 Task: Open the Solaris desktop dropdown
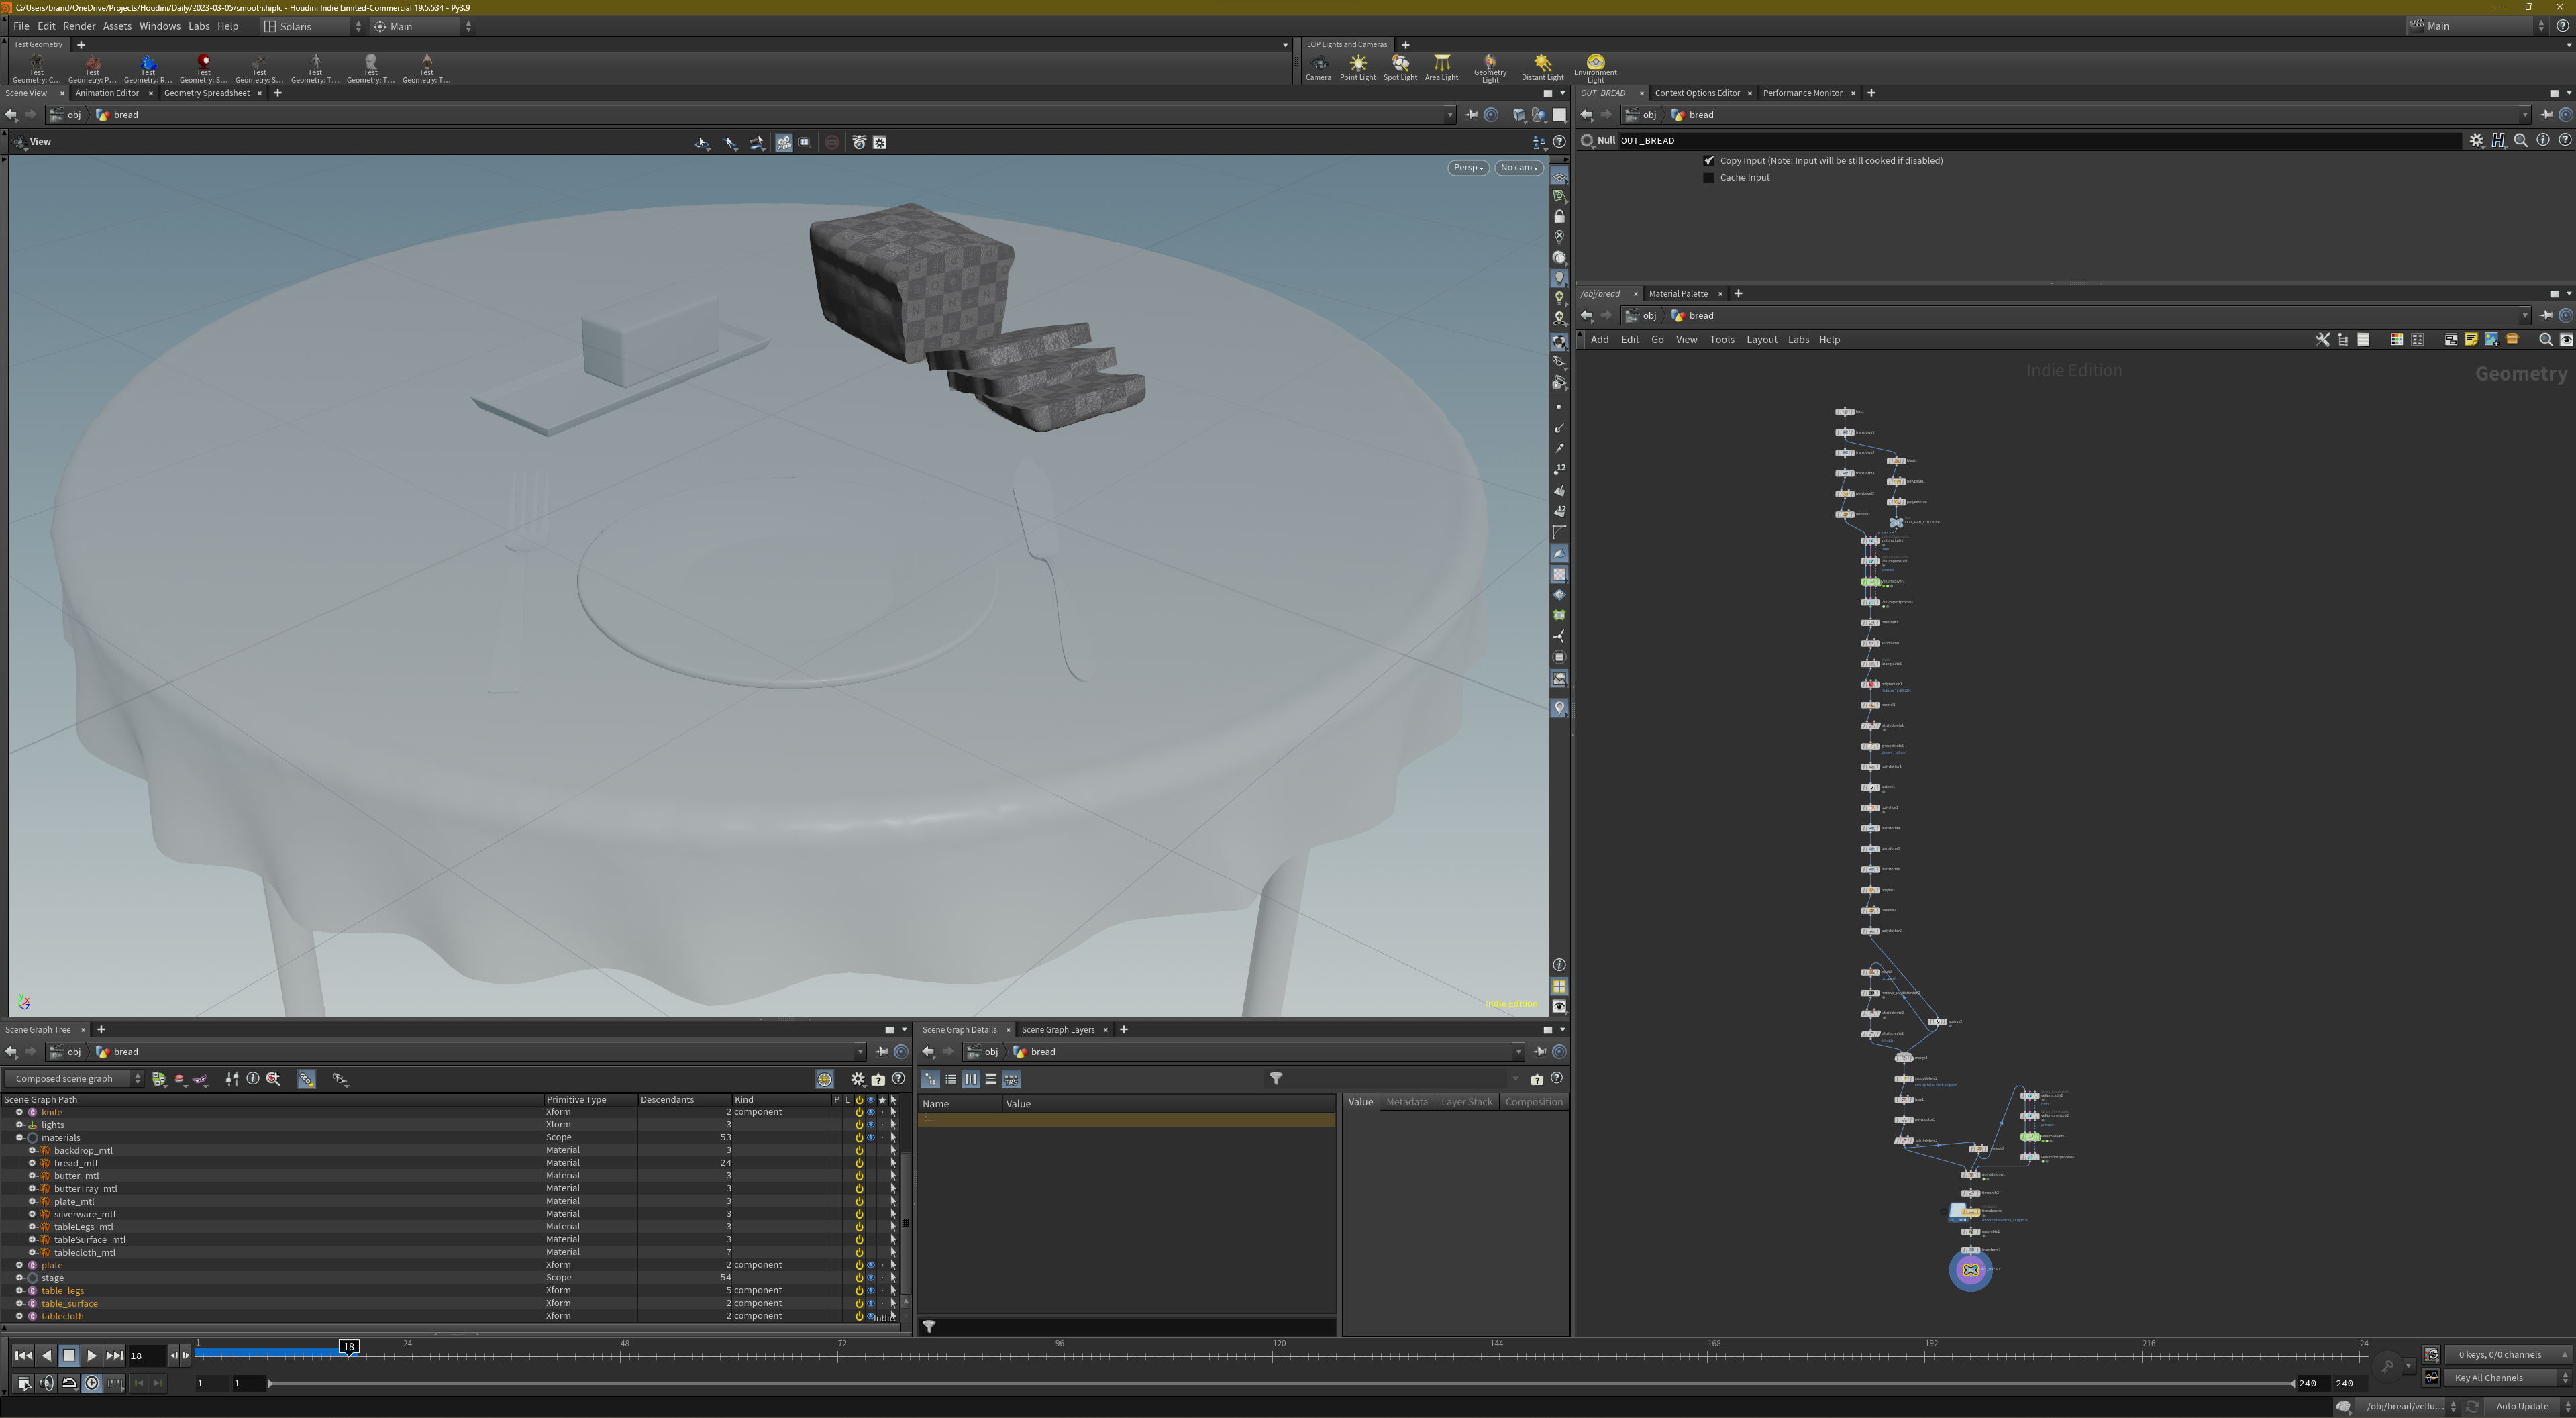click(313, 27)
